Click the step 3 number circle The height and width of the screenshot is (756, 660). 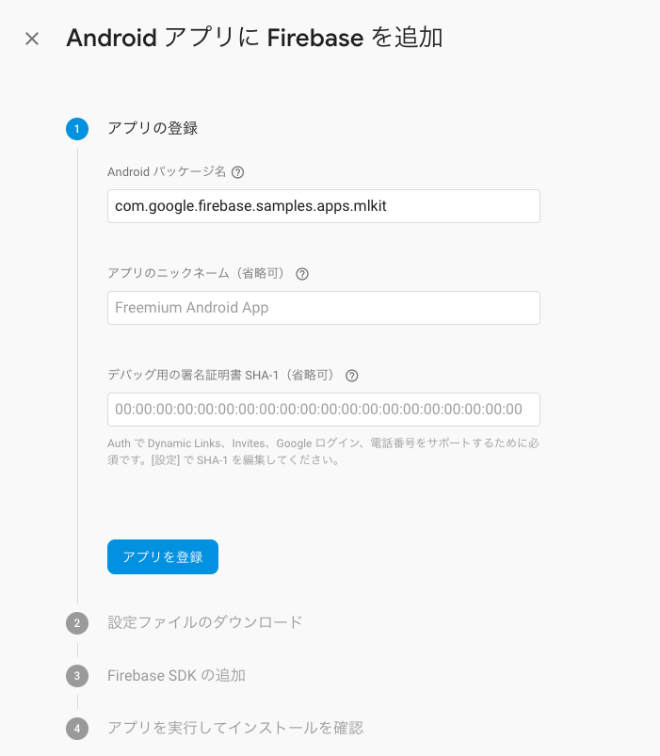click(x=77, y=676)
